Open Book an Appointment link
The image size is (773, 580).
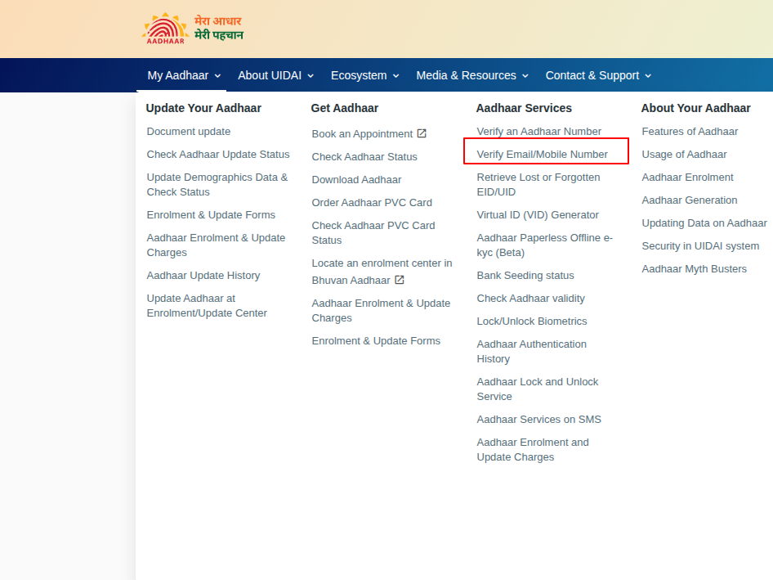362,134
